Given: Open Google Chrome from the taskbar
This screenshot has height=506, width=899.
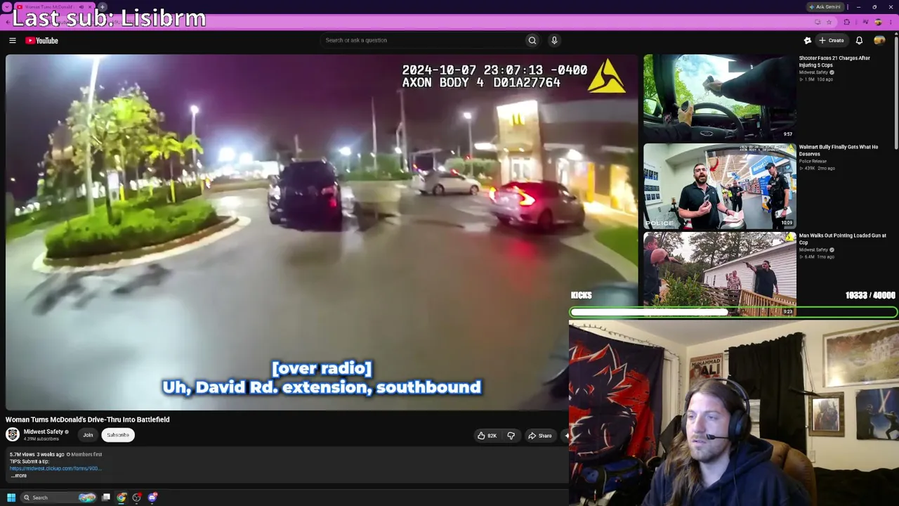Looking at the screenshot, I should coord(122,498).
